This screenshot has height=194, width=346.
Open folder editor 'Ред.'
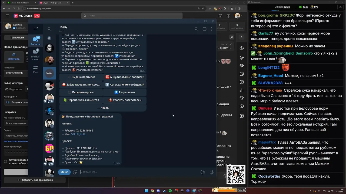tap(35, 69)
